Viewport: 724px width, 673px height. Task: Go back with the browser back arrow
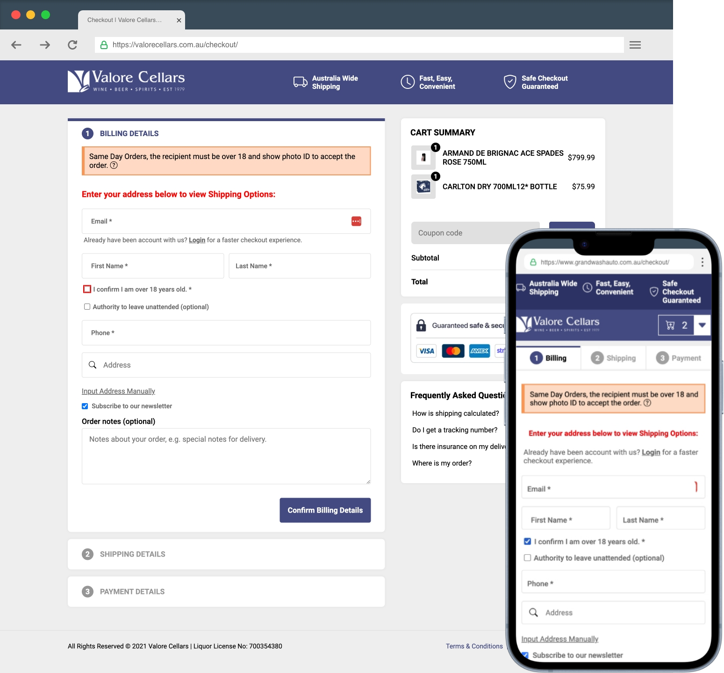[x=16, y=45]
